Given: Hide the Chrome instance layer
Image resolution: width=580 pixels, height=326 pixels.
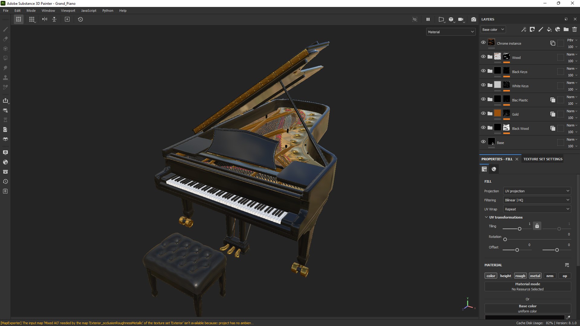Looking at the screenshot, I should pyautogui.click(x=483, y=43).
